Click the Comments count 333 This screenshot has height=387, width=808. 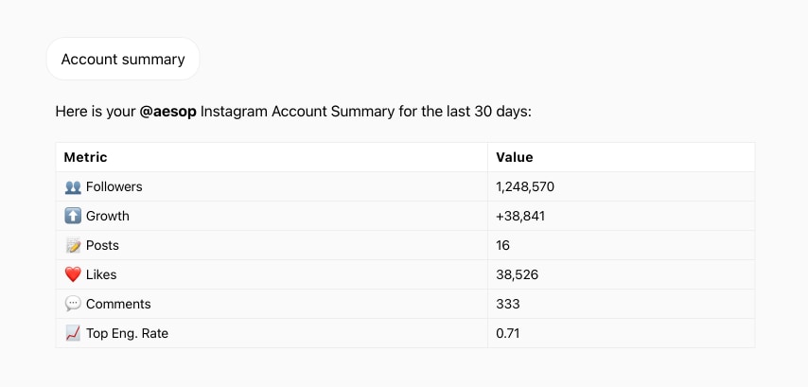pos(507,305)
